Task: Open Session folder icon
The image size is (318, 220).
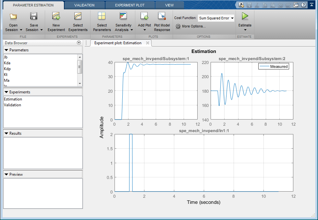Action: click(x=13, y=16)
